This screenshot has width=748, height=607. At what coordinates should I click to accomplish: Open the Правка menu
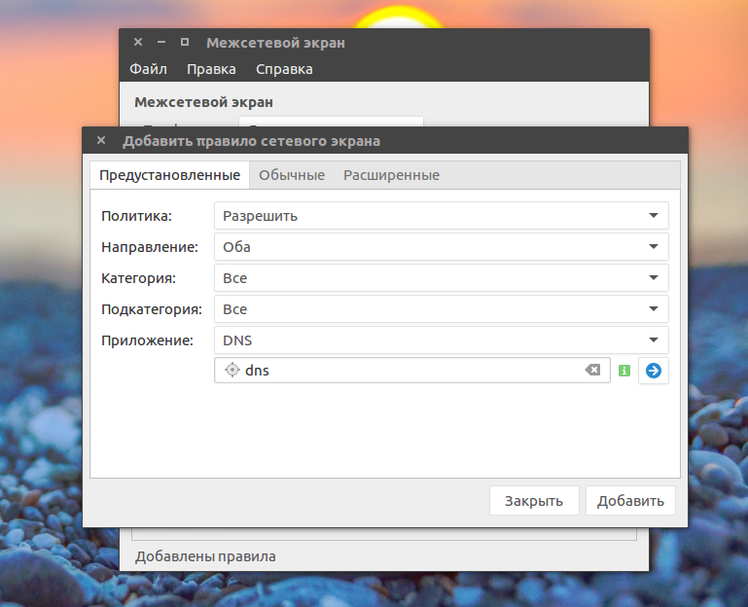[x=211, y=69]
